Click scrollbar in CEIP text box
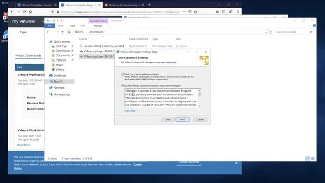 coord(199,94)
